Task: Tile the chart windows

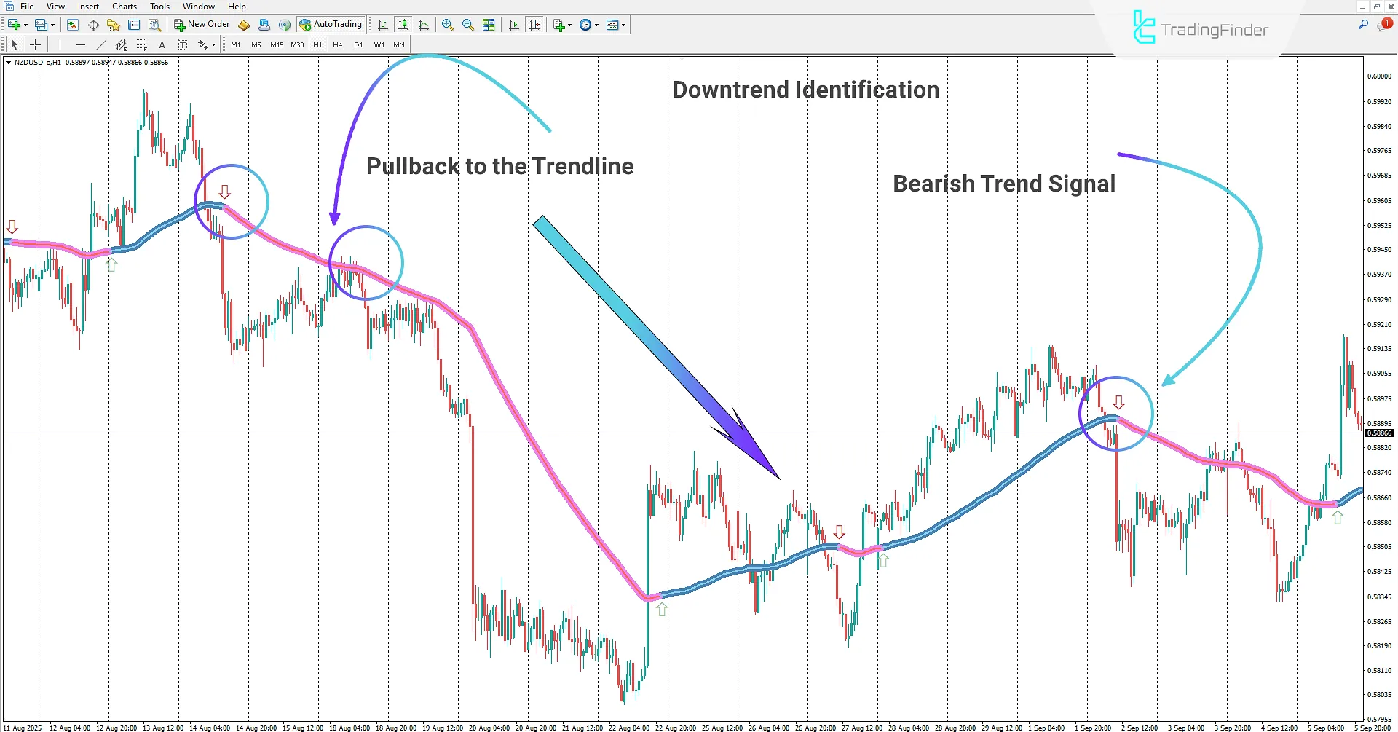Action: click(489, 24)
